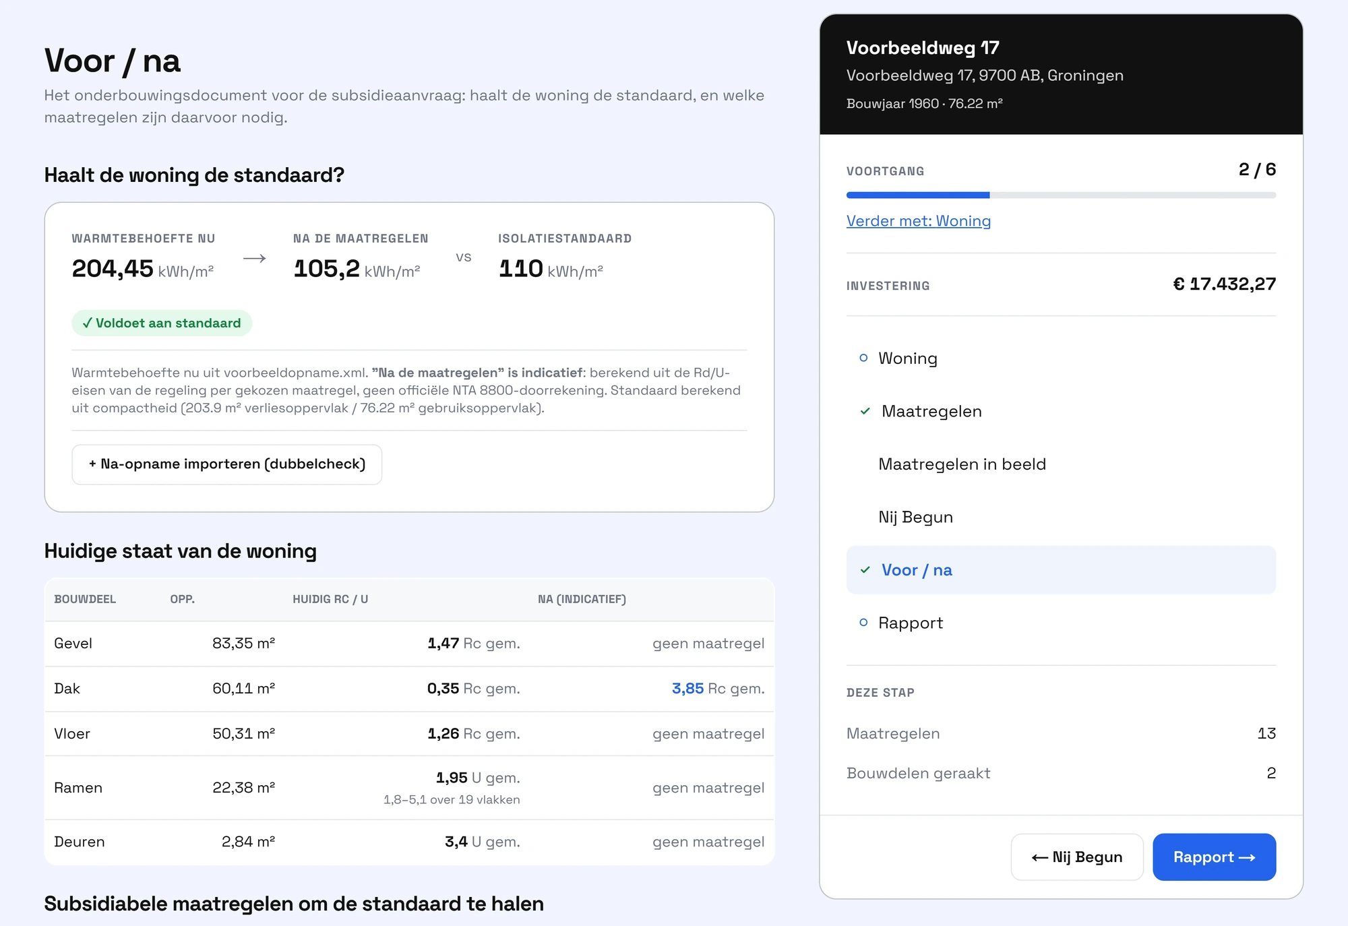
Task: Click the 'Bouwjaar 1960 · 76.22 m²' line
Action: click(924, 104)
